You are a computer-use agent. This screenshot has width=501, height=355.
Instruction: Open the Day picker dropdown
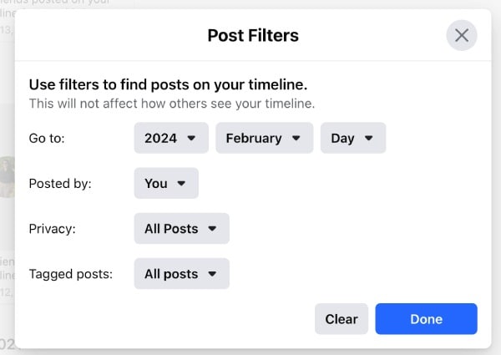[x=352, y=139]
